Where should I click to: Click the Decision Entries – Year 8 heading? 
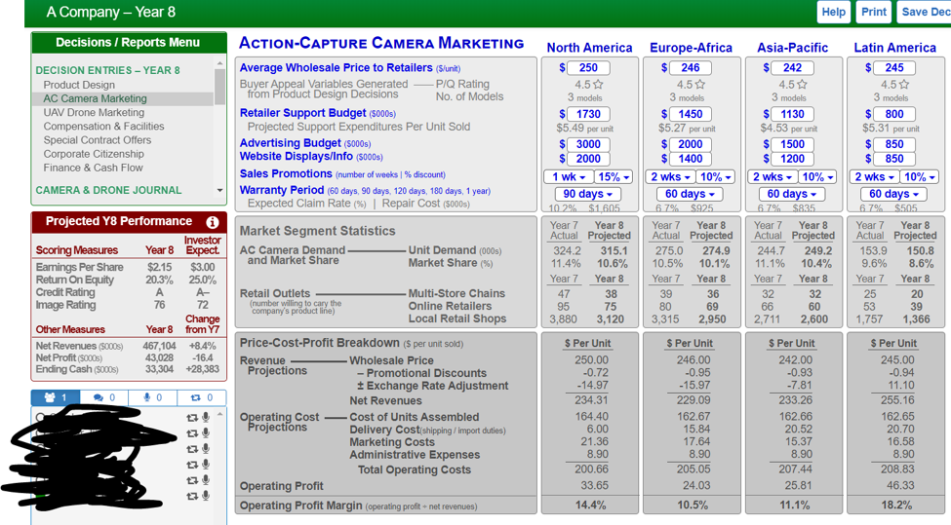pos(107,70)
